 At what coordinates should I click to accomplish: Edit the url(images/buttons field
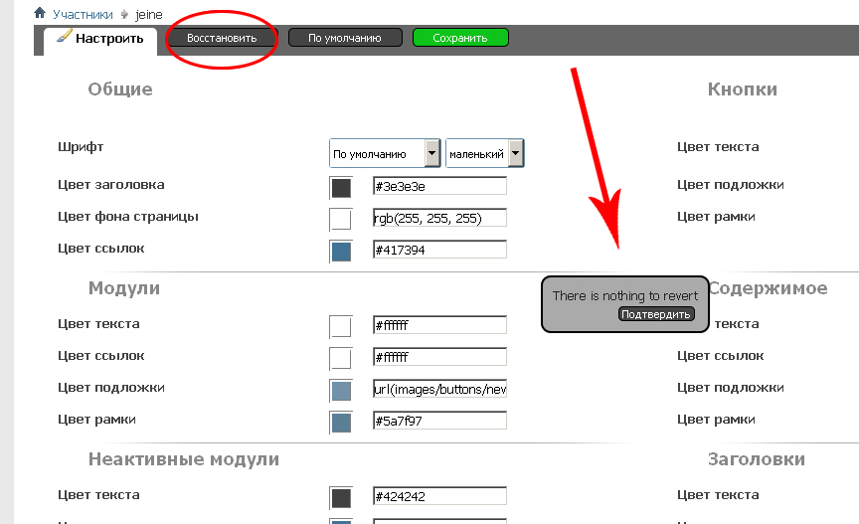click(439, 388)
